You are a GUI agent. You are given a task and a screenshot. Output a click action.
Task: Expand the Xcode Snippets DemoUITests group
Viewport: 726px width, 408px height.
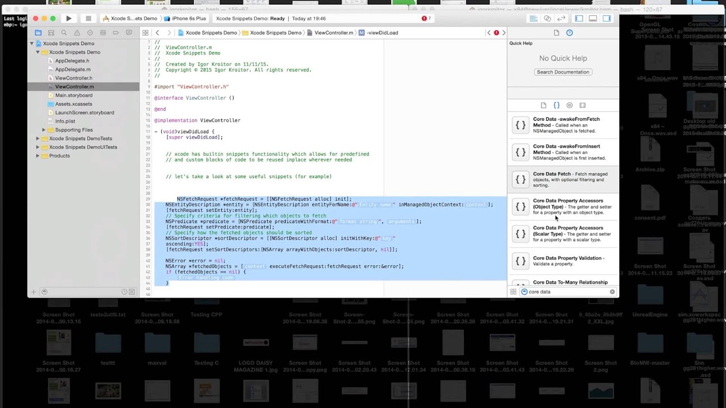[x=37, y=147]
